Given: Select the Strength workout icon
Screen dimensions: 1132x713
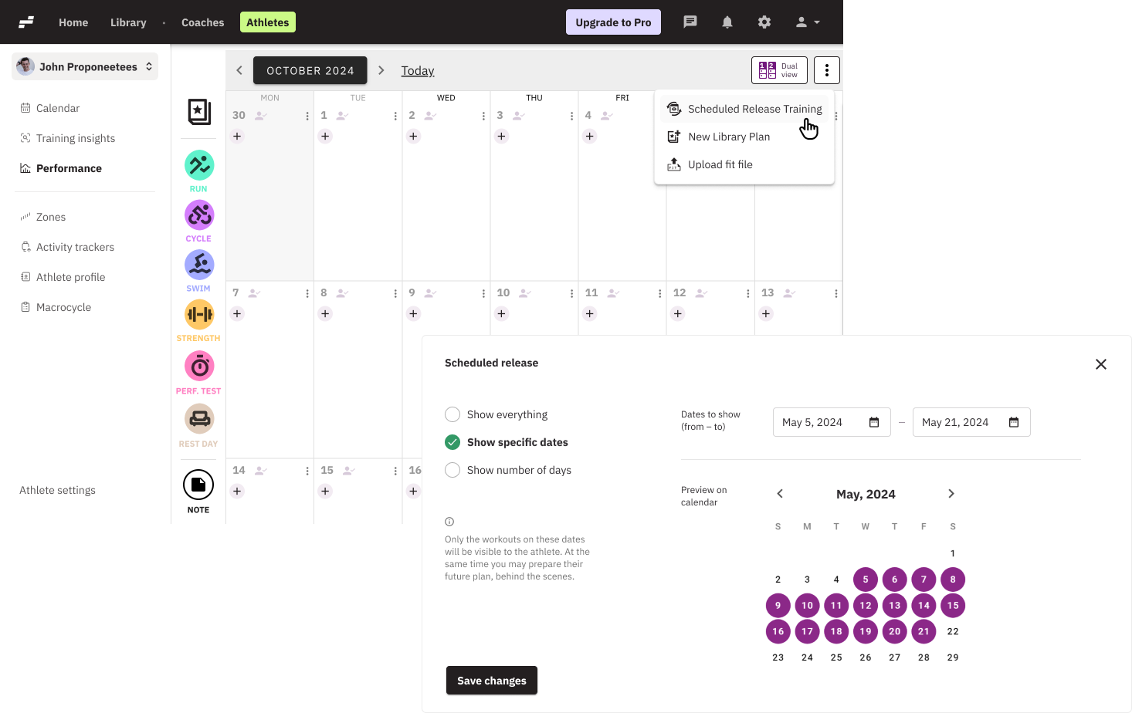Looking at the screenshot, I should coord(198,314).
